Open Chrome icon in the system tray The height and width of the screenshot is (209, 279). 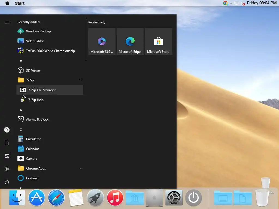coord(225,3)
